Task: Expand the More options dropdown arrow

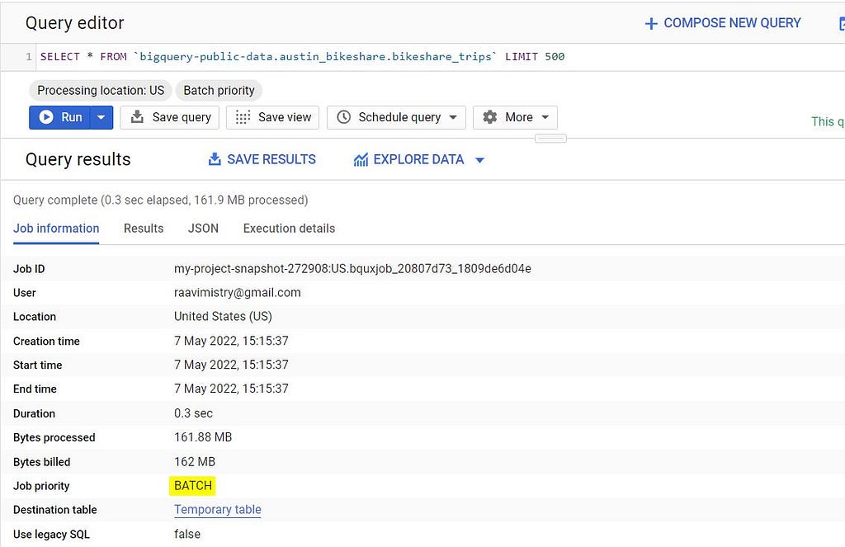Action: click(545, 117)
